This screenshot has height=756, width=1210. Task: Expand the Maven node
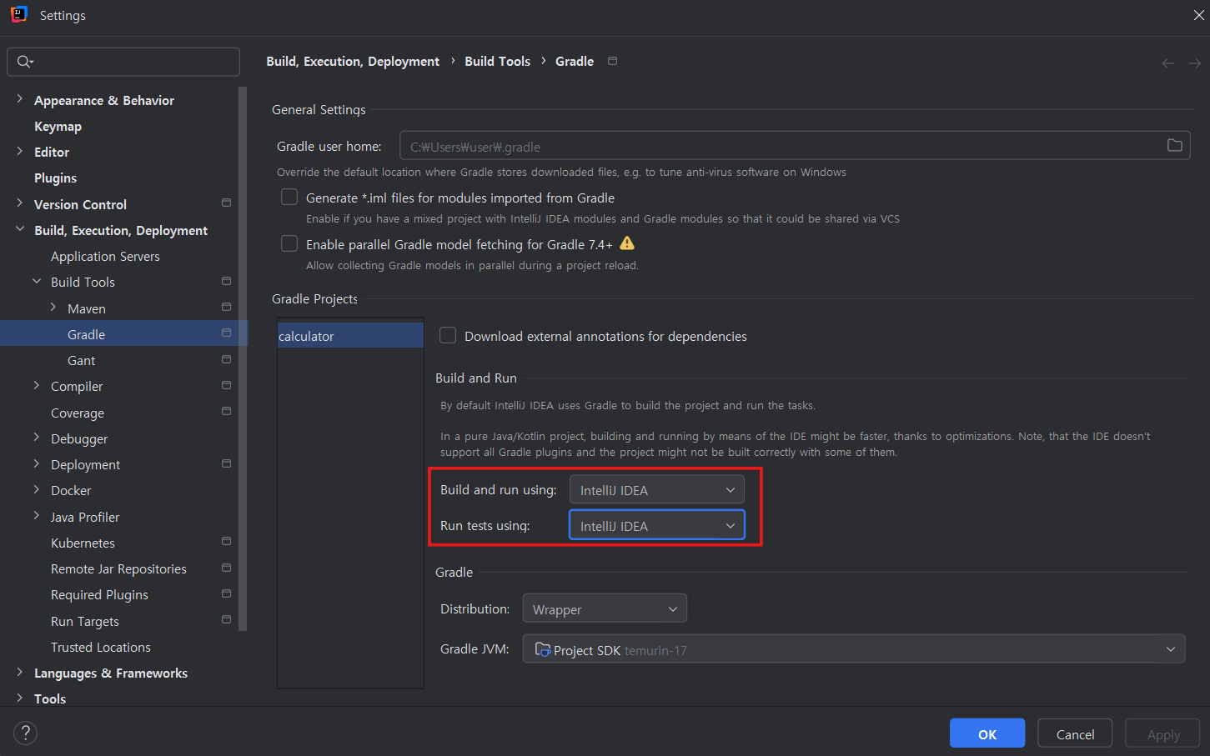click(53, 308)
